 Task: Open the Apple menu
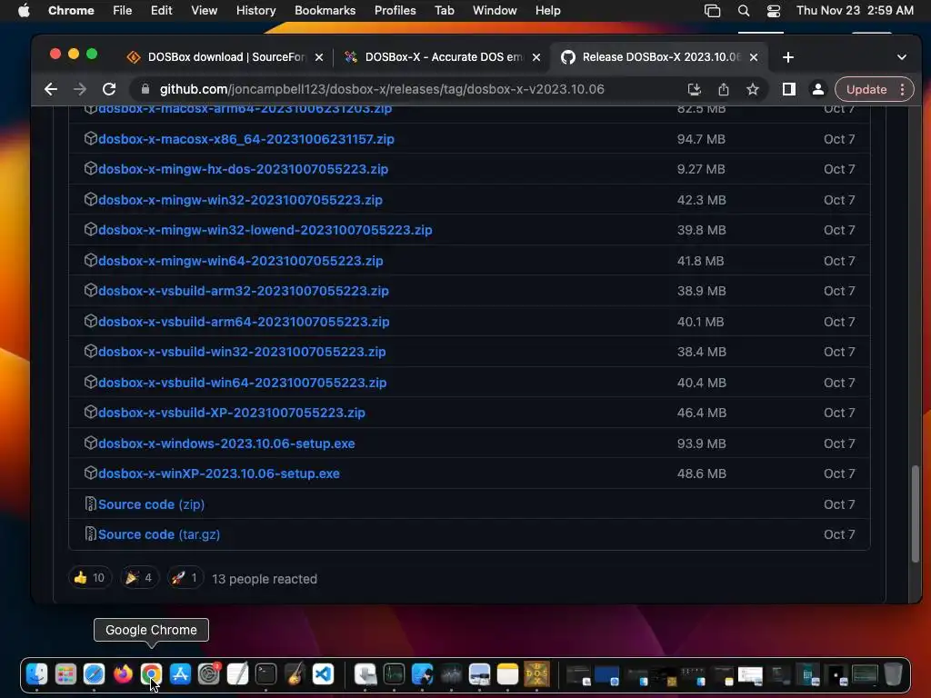point(24,11)
